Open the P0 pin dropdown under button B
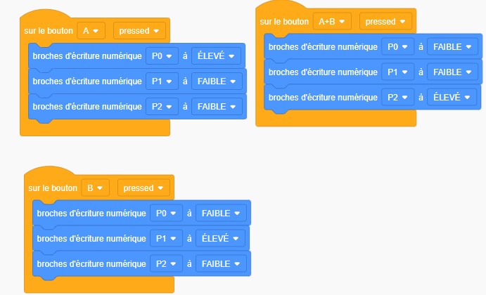486x295 pixels. pos(167,214)
